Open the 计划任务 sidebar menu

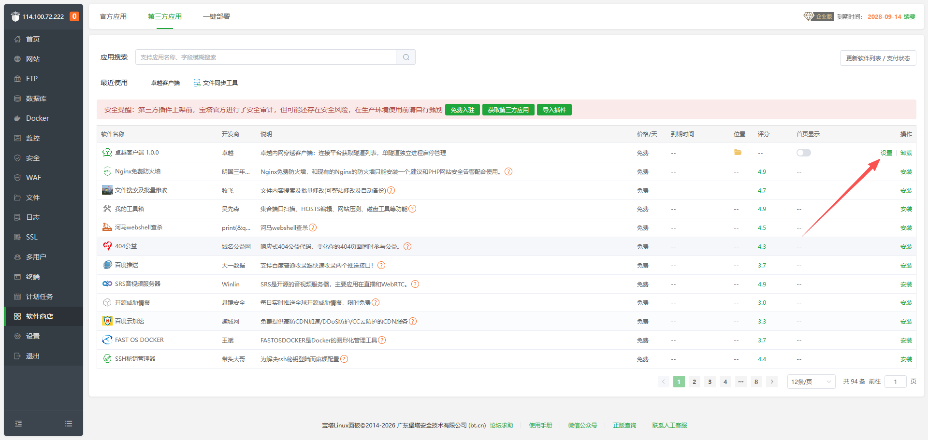pos(43,297)
